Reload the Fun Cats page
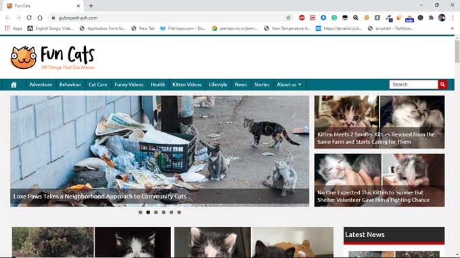This screenshot has width=460, height=258. click(29, 18)
